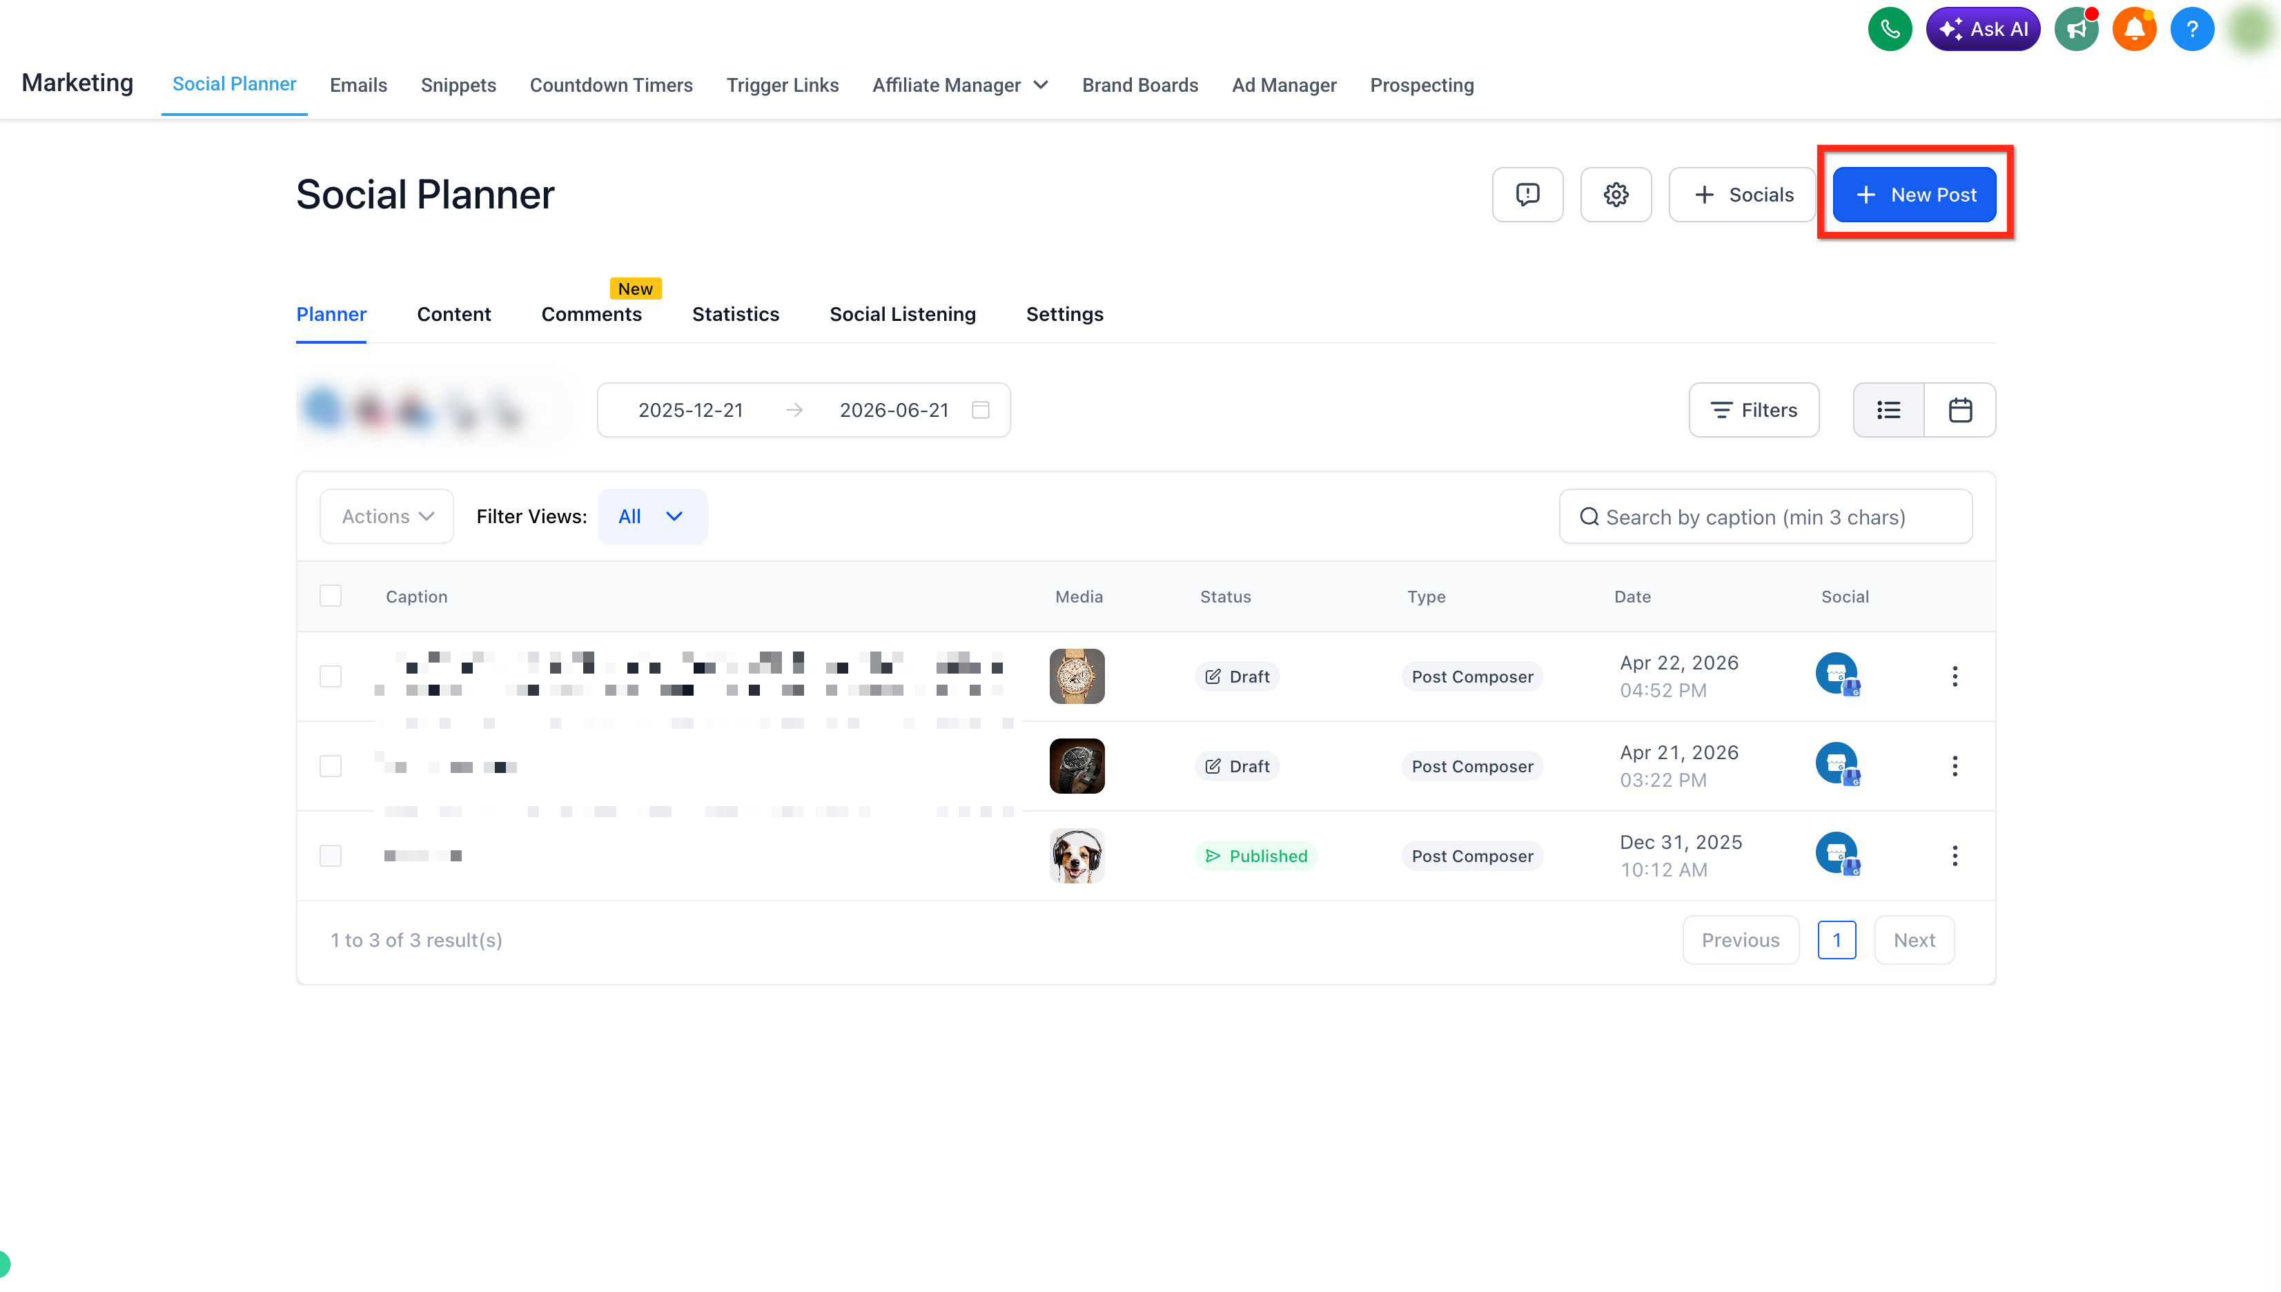Click the Filters button
This screenshot has width=2281, height=1292.
coord(1754,410)
